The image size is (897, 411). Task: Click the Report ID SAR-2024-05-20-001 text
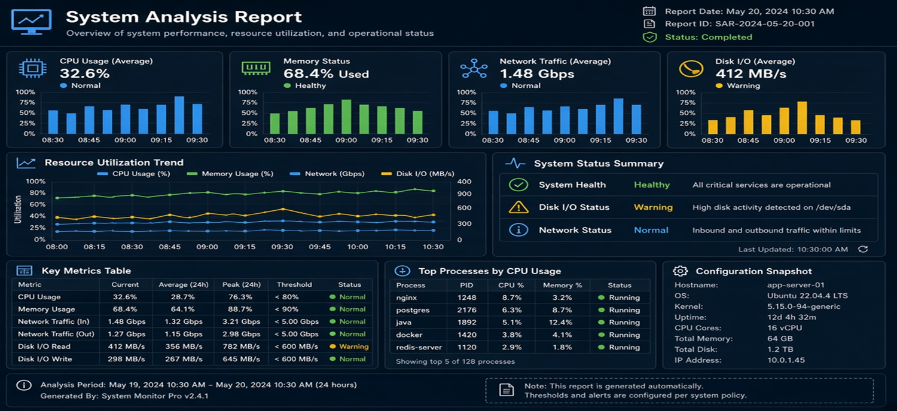click(740, 24)
